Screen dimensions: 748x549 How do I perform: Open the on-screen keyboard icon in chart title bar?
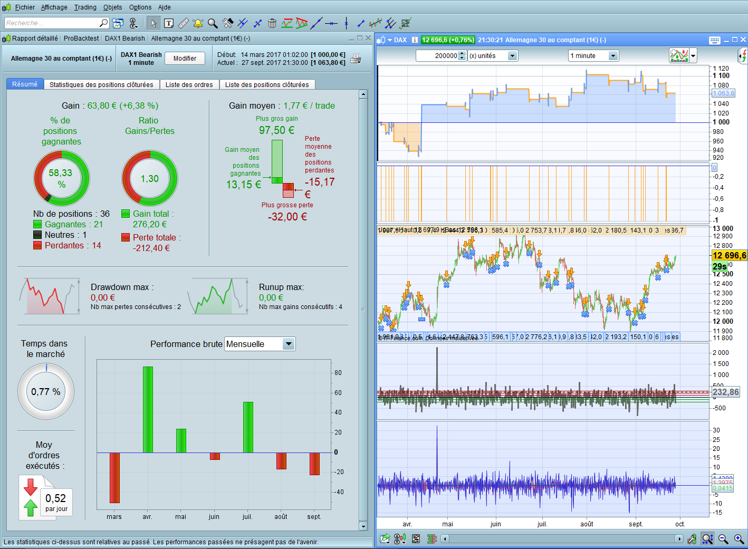715,40
